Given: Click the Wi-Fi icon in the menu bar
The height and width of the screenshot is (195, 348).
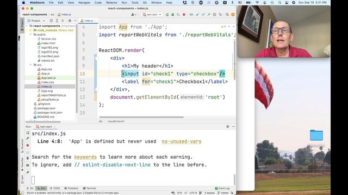Looking at the screenshot, I should 257,3.
